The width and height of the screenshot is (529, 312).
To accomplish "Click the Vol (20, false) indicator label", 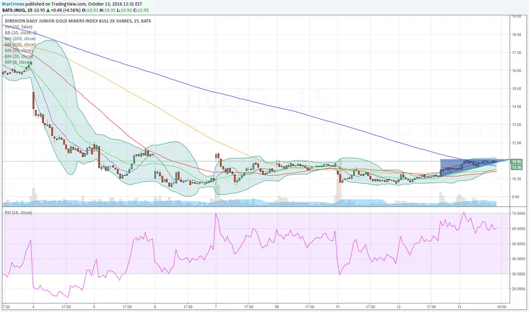I will click(19, 27).
